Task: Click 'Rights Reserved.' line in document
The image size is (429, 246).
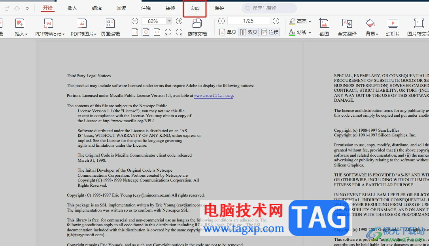Action: click(92, 185)
